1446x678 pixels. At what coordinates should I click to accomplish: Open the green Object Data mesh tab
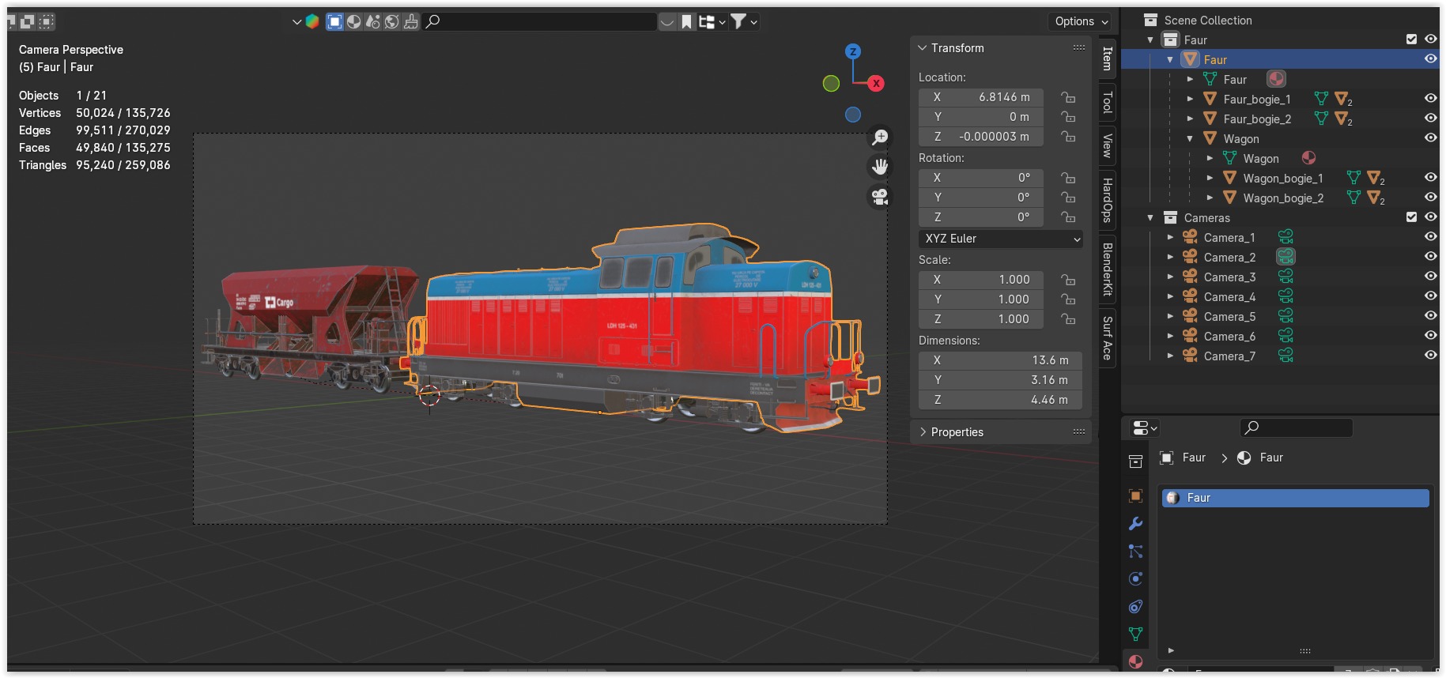tap(1135, 634)
